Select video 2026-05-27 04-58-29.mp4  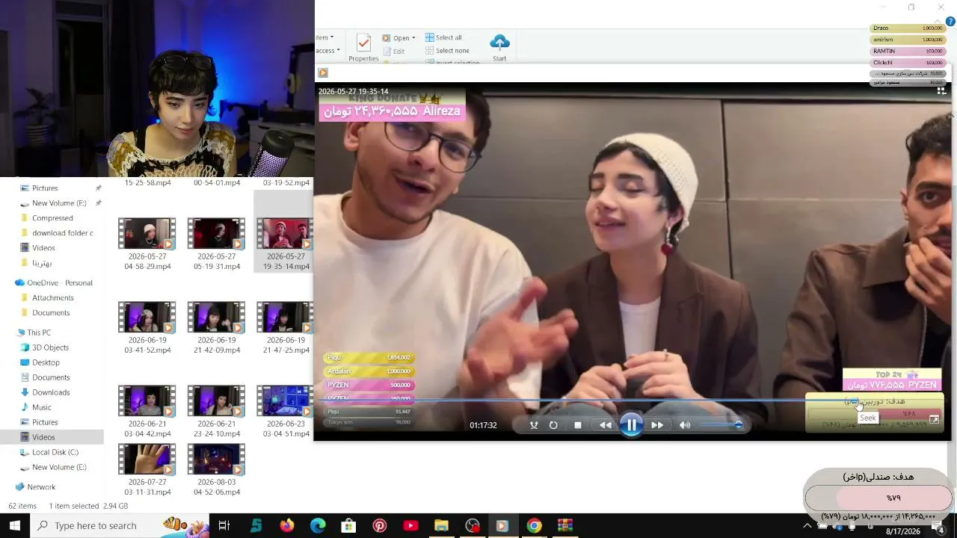(147, 244)
